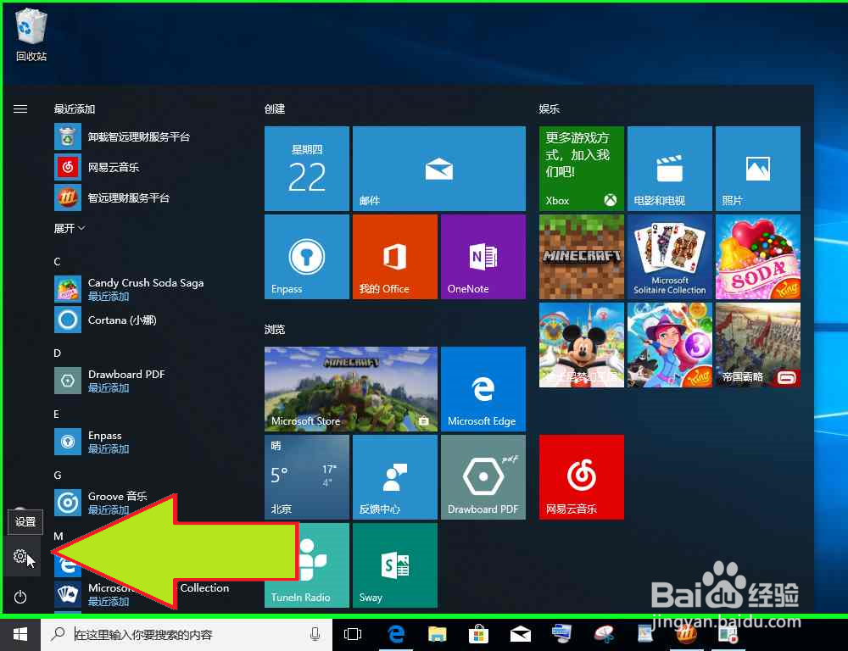Open Candy Crush Soda Saga list entry
The image size is (848, 651).
129,289
